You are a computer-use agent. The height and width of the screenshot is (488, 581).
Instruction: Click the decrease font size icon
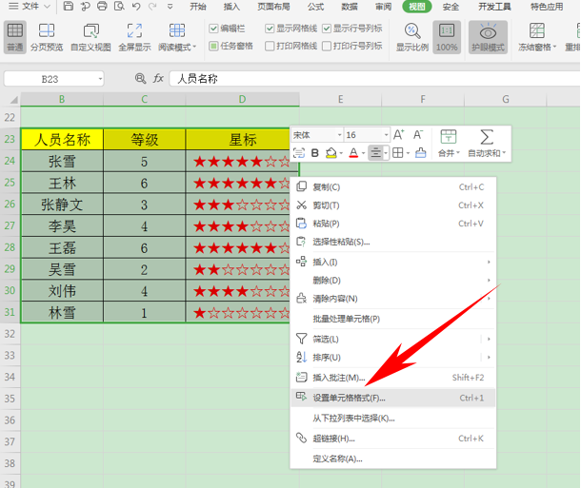(x=419, y=135)
